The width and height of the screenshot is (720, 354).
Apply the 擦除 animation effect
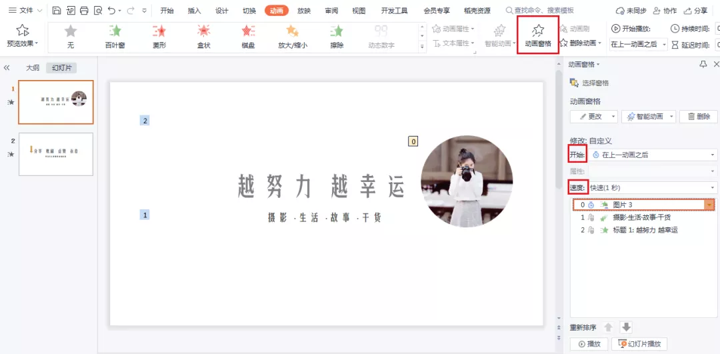click(337, 37)
